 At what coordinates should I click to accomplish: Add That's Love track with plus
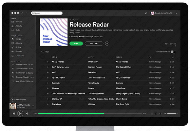(x=48, y=104)
